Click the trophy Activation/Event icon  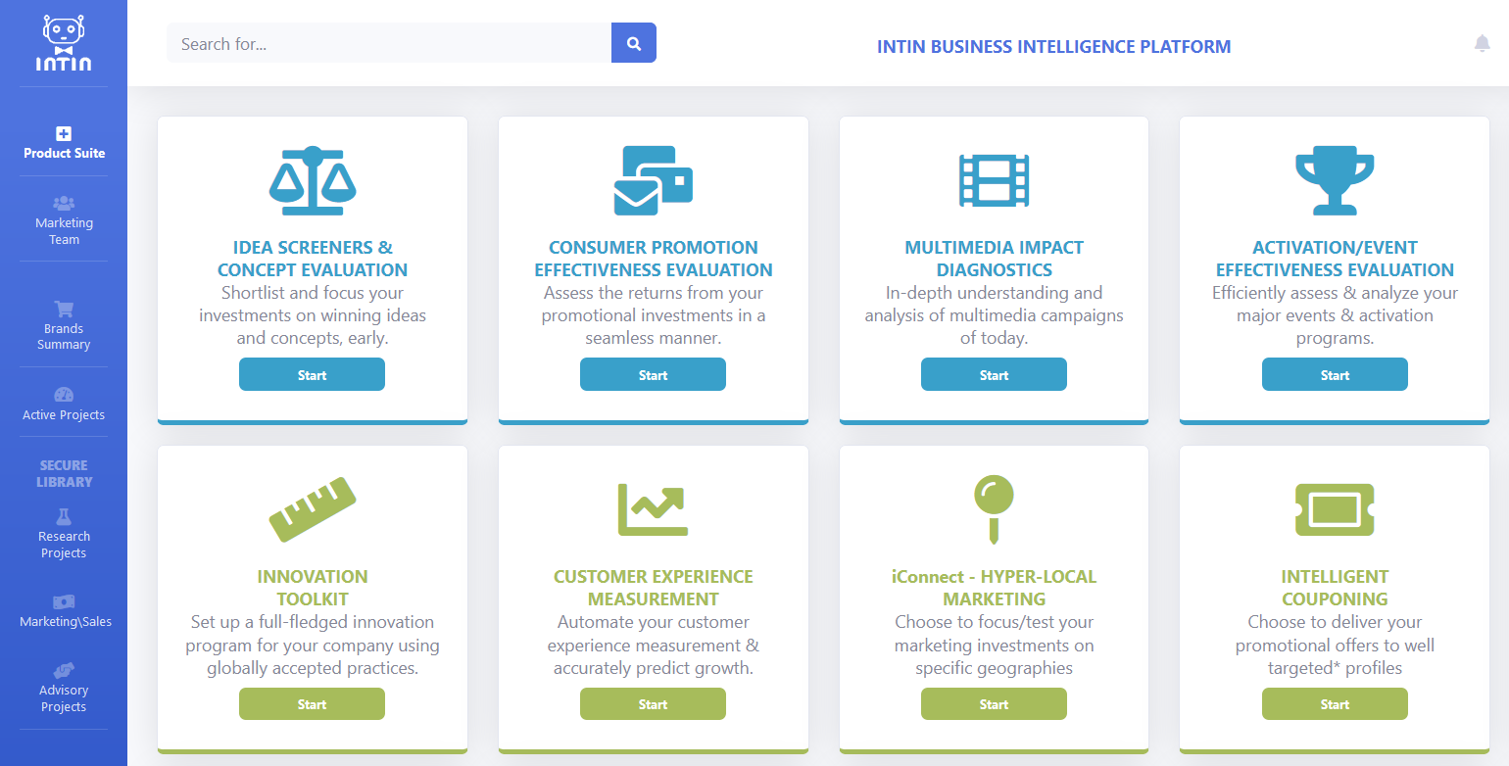tap(1335, 181)
